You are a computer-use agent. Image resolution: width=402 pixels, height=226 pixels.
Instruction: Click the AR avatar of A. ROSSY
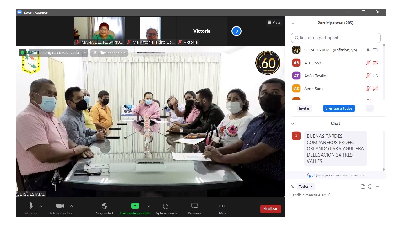(x=296, y=63)
